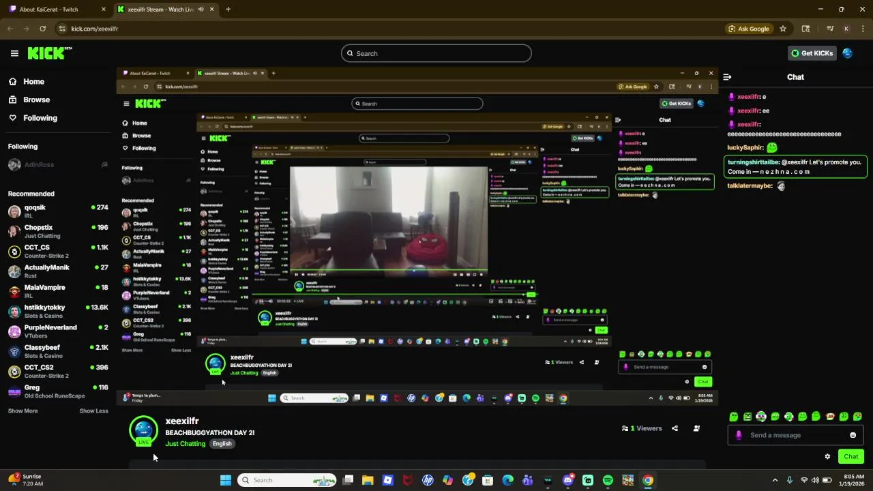Select the last emote with heart eyes
The height and width of the screenshot is (491, 873).
click(x=858, y=417)
